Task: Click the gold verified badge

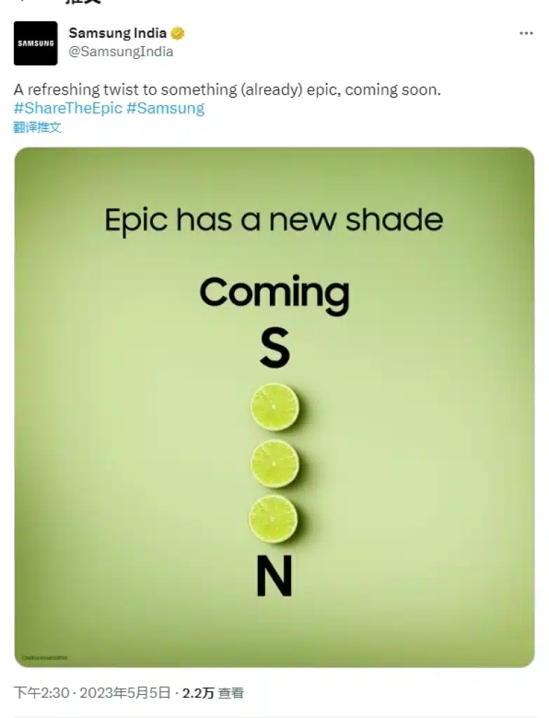Action: coord(178,33)
